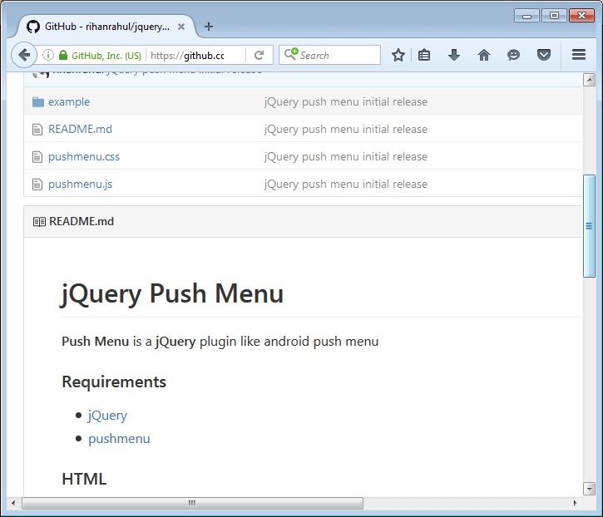Screen dimensions: 603x517
Task: Open commit message in README.md row
Action: [x=346, y=129]
